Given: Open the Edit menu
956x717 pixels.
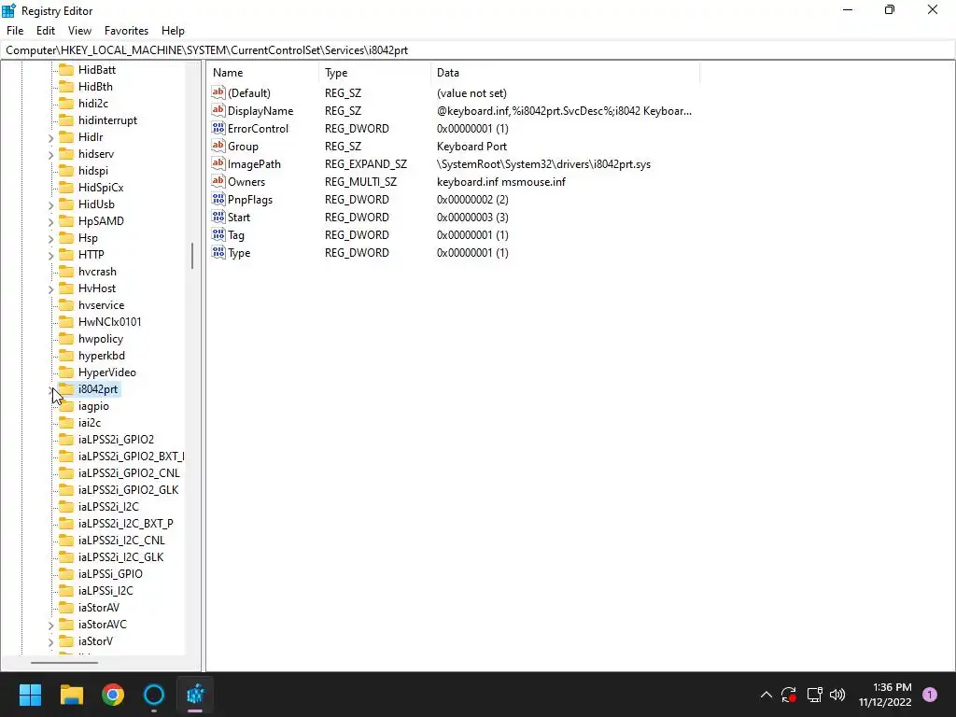Looking at the screenshot, I should pos(46,31).
